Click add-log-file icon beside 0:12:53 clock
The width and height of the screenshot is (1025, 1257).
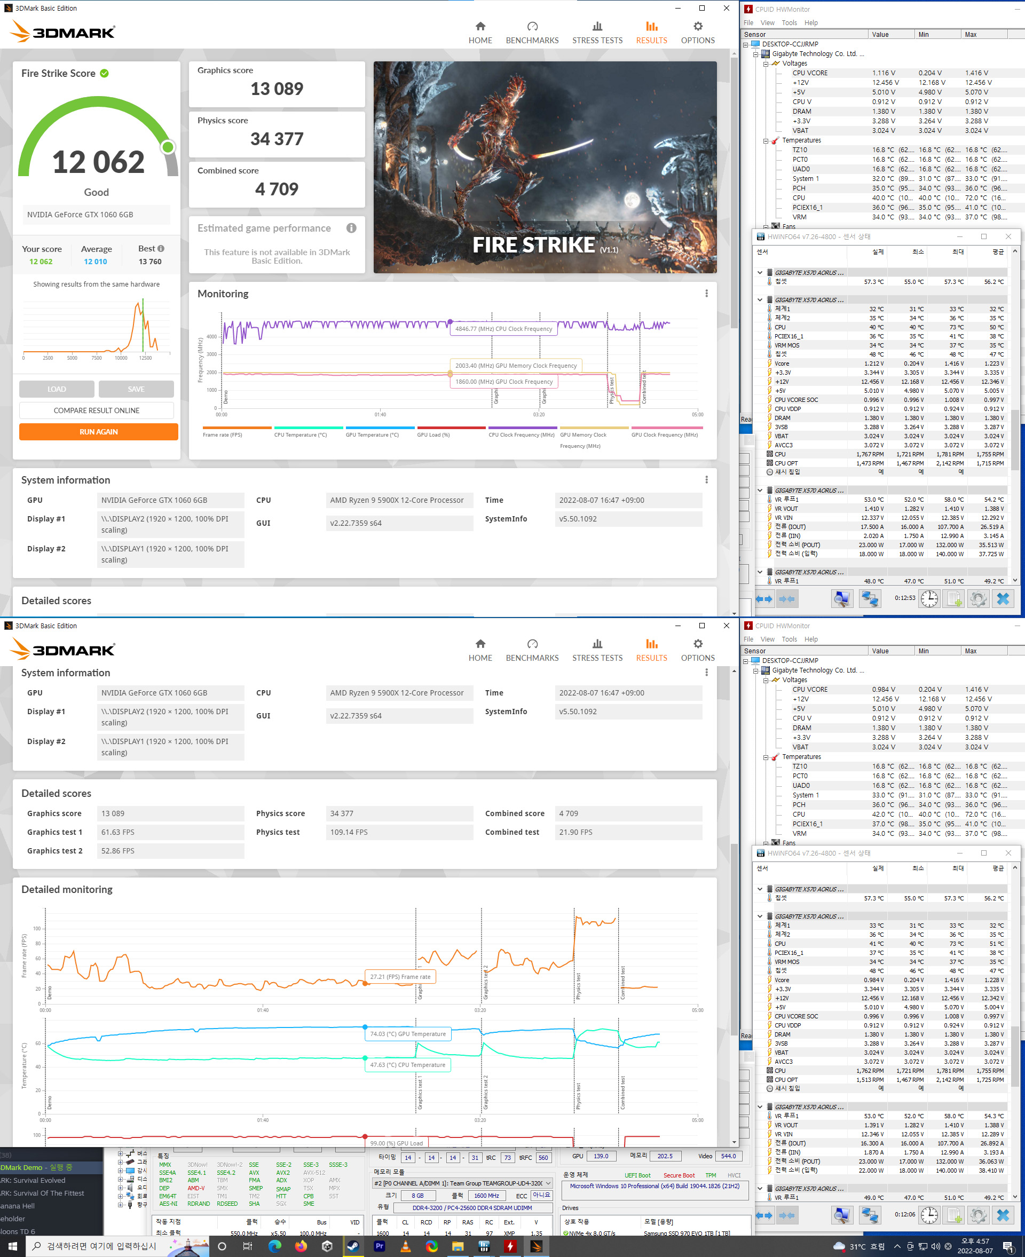click(x=953, y=599)
